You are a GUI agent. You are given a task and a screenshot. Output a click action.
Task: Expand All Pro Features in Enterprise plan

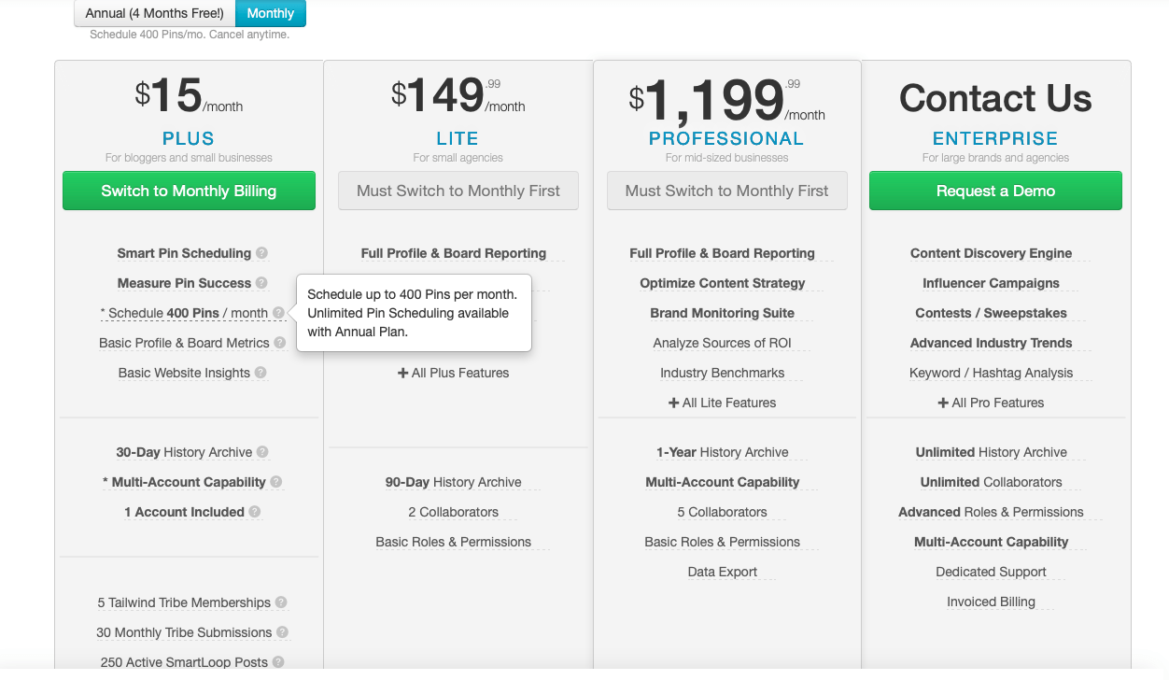click(x=992, y=403)
